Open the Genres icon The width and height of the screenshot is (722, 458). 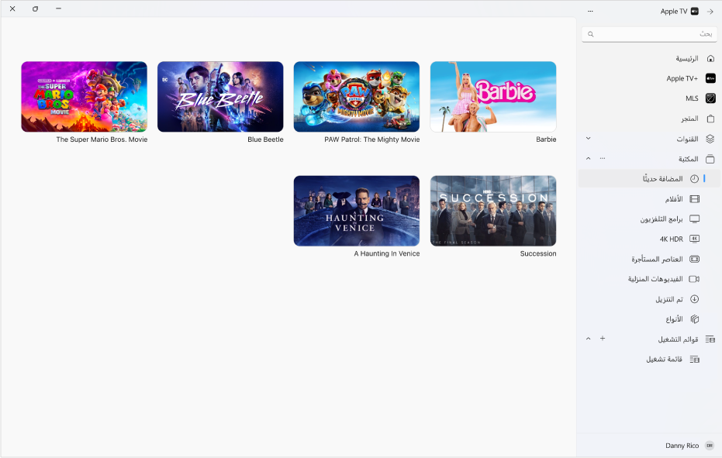[x=694, y=319]
